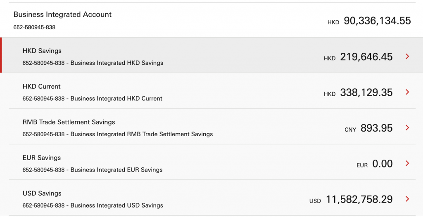Click the total balance HKD 90,336,134.55

point(369,21)
